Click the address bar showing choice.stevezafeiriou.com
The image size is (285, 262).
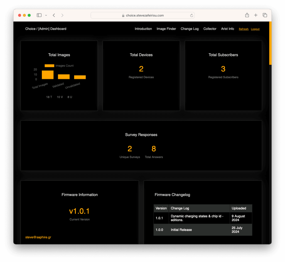[142, 16]
